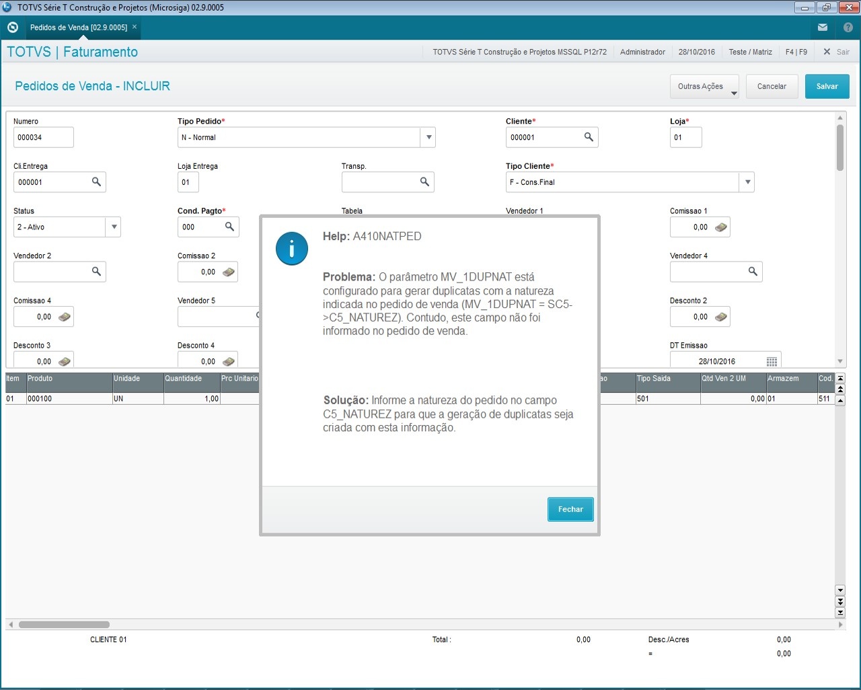Screen dimensions: 861x690
Task: Click the Quantidade column header
Action: tap(192, 383)
